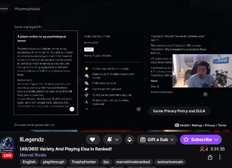Click the VR2 Sense controllers icon
This screenshot has height=168, width=232.
tap(87, 95)
